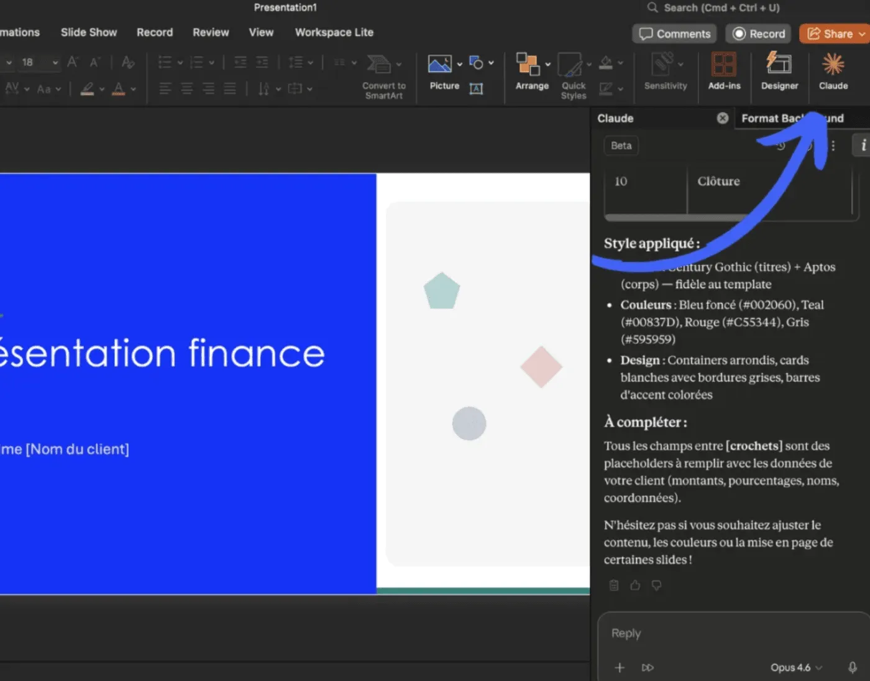Align text right
This screenshot has width=870, height=681.
coord(208,89)
